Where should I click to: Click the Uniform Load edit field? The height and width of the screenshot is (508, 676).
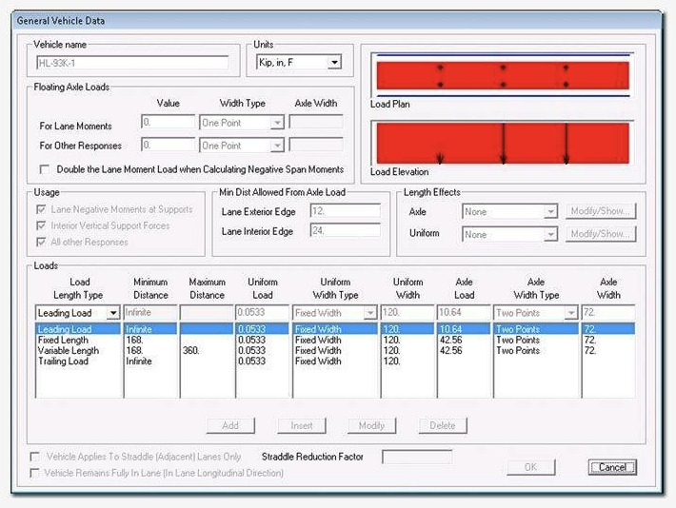tap(263, 312)
